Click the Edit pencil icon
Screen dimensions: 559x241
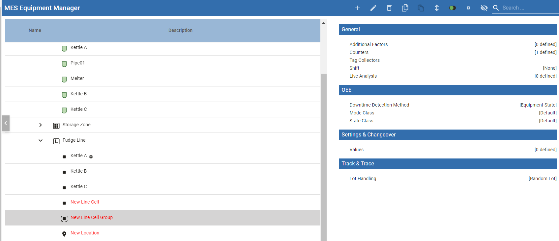(373, 8)
